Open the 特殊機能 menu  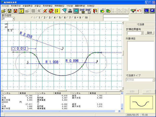pyautogui.click(x=60, y=6)
